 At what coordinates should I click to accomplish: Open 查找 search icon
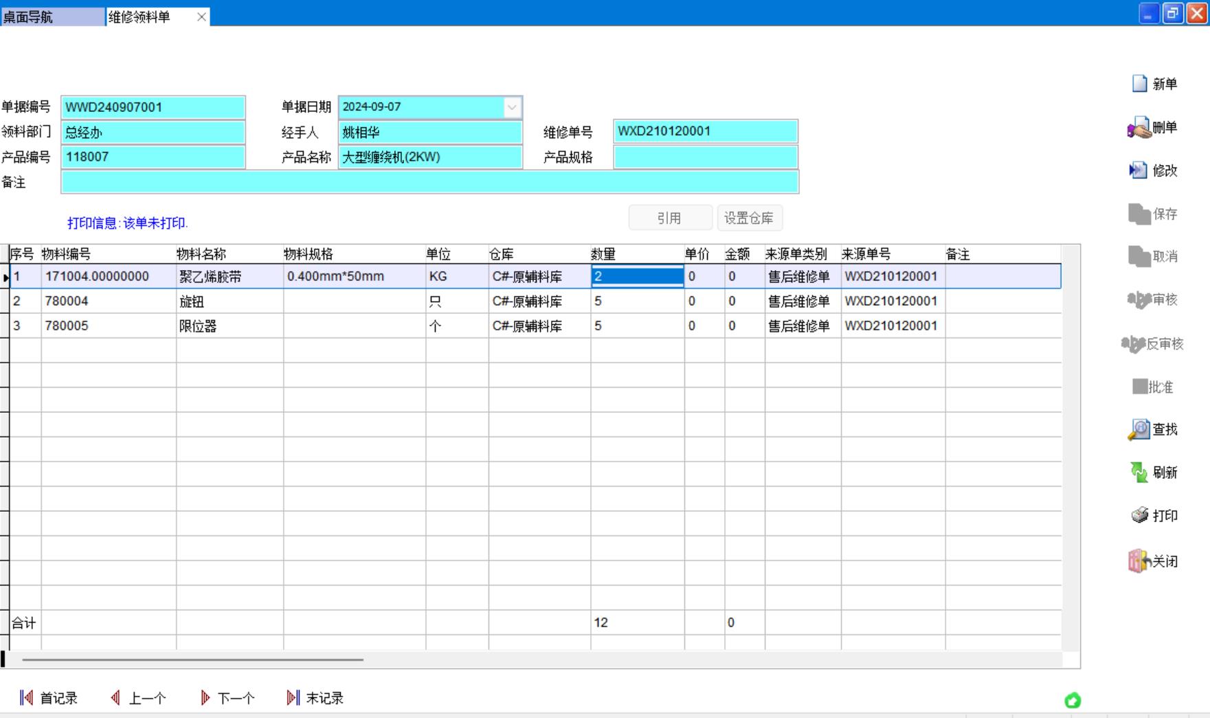pos(1139,429)
